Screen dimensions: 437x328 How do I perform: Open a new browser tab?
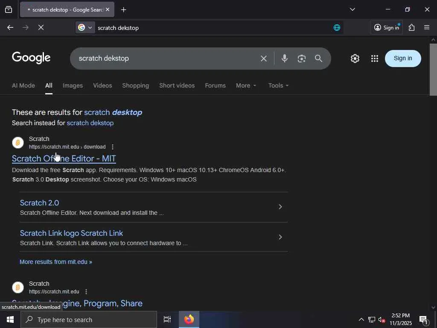point(123,10)
